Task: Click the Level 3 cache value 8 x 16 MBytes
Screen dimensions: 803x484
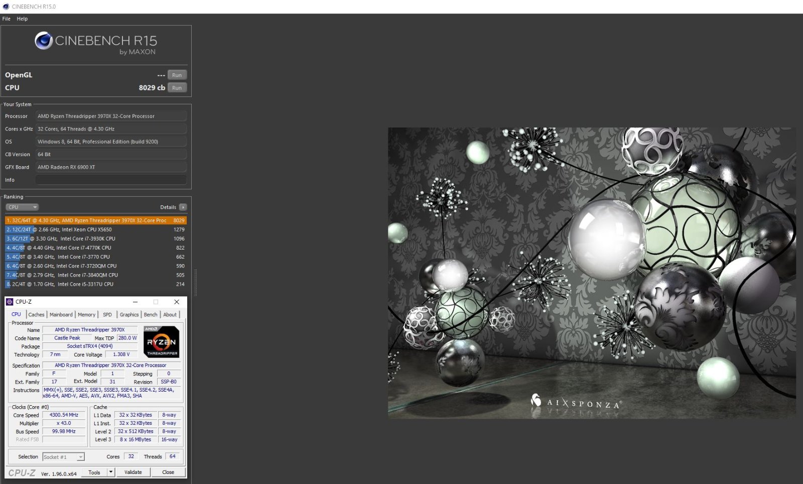Action: [x=136, y=439]
